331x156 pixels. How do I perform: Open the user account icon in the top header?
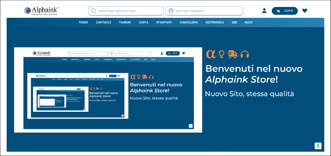[x=264, y=11]
